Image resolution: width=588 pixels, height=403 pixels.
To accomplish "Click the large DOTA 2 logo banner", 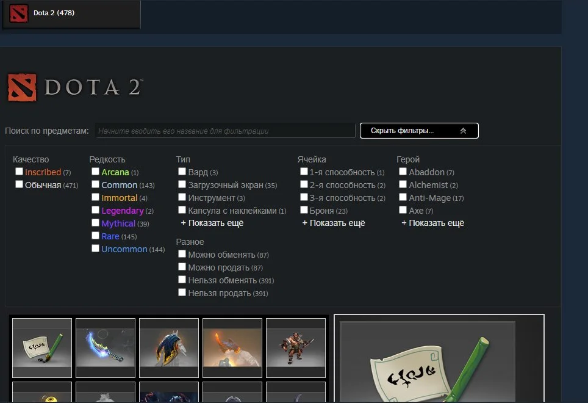I will (76, 87).
